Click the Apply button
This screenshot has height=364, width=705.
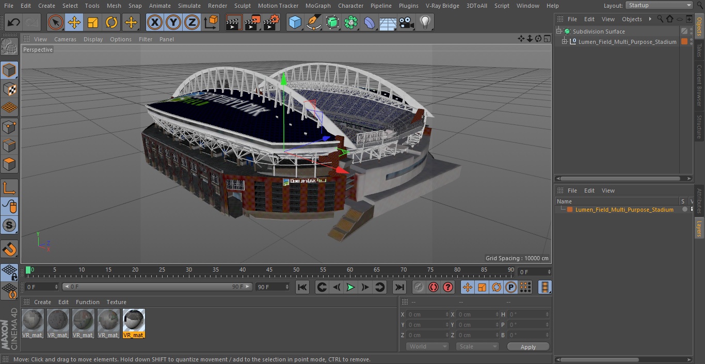528,347
